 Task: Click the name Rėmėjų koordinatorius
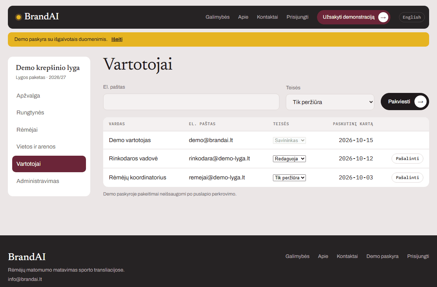pos(138,178)
